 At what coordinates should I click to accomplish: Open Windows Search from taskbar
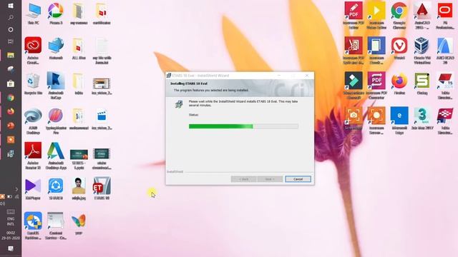(x=11, y=17)
